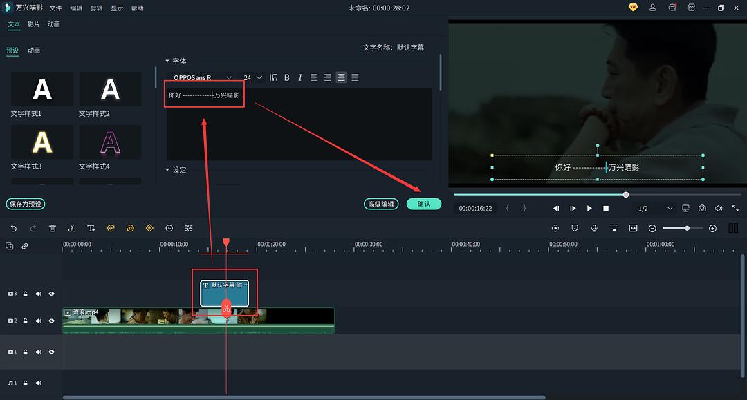
Task: Fit the timeline to window with the arrows icon
Action: [633, 228]
